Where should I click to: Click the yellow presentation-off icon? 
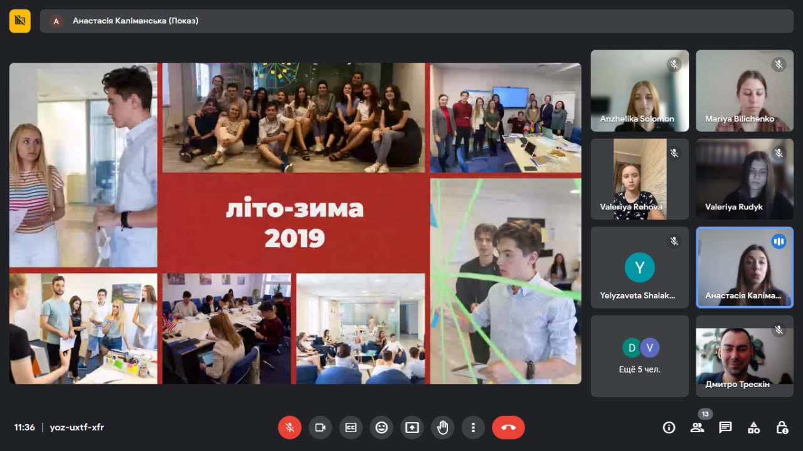tap(20, 21)
